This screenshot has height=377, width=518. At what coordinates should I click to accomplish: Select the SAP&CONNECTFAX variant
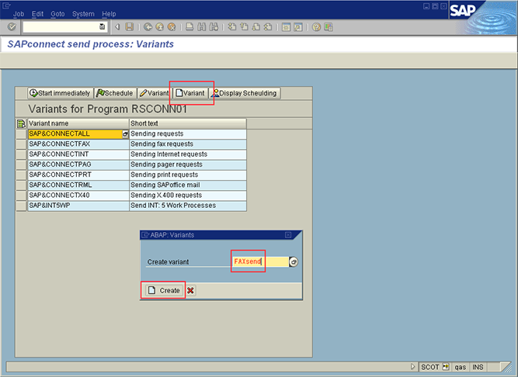78,144
